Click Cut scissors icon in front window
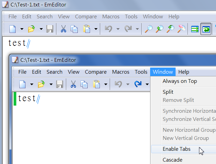 (x=73, y=84)
